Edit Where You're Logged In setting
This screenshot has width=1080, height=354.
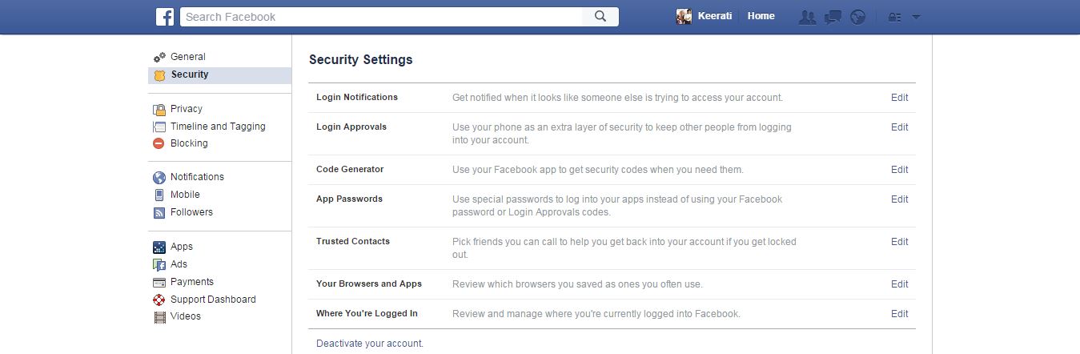click(900, 314)
